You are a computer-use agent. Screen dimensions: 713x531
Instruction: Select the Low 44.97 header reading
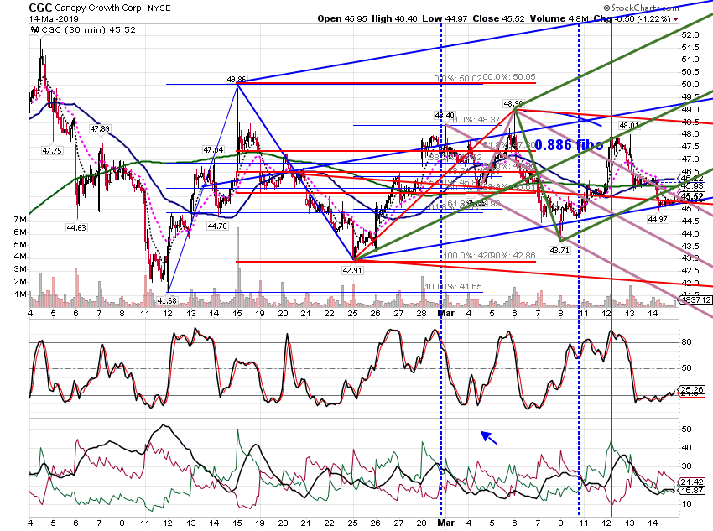445,19
